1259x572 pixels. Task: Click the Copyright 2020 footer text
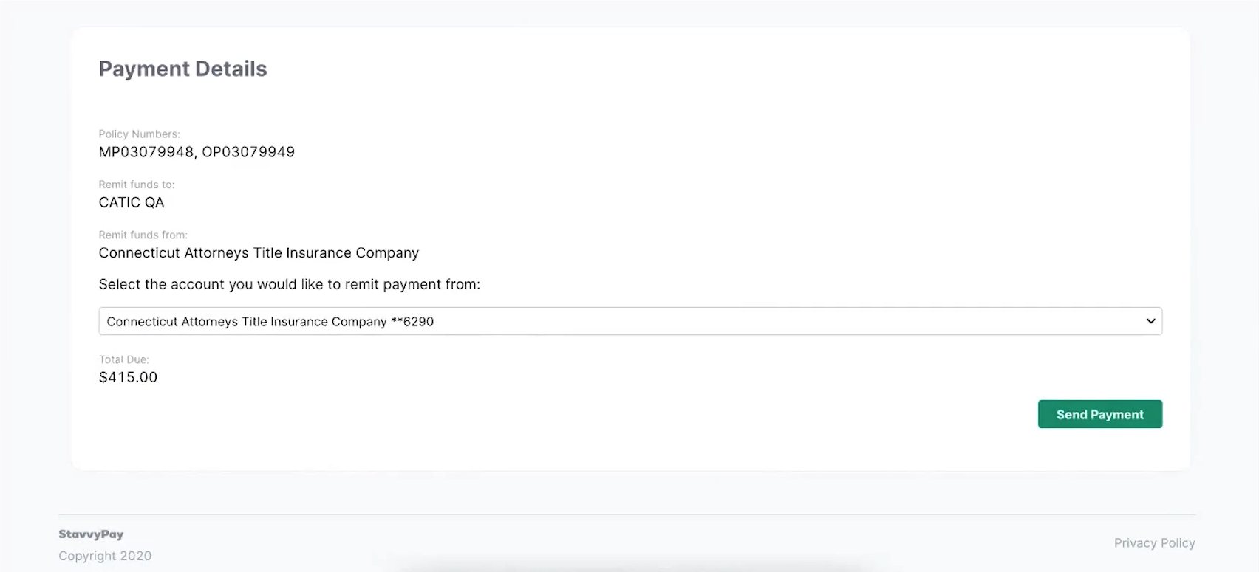point(105,556)
